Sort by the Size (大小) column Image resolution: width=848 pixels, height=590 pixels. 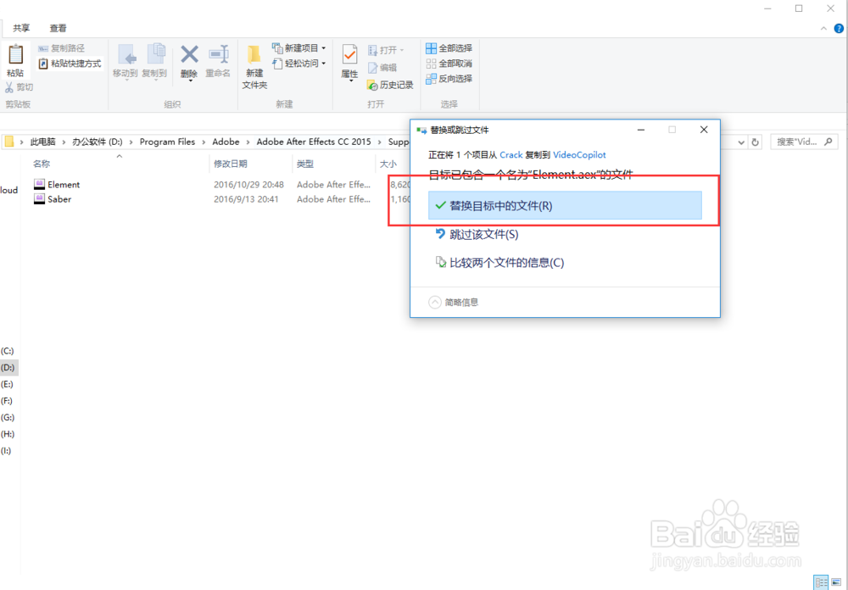[x=388, y=164]
